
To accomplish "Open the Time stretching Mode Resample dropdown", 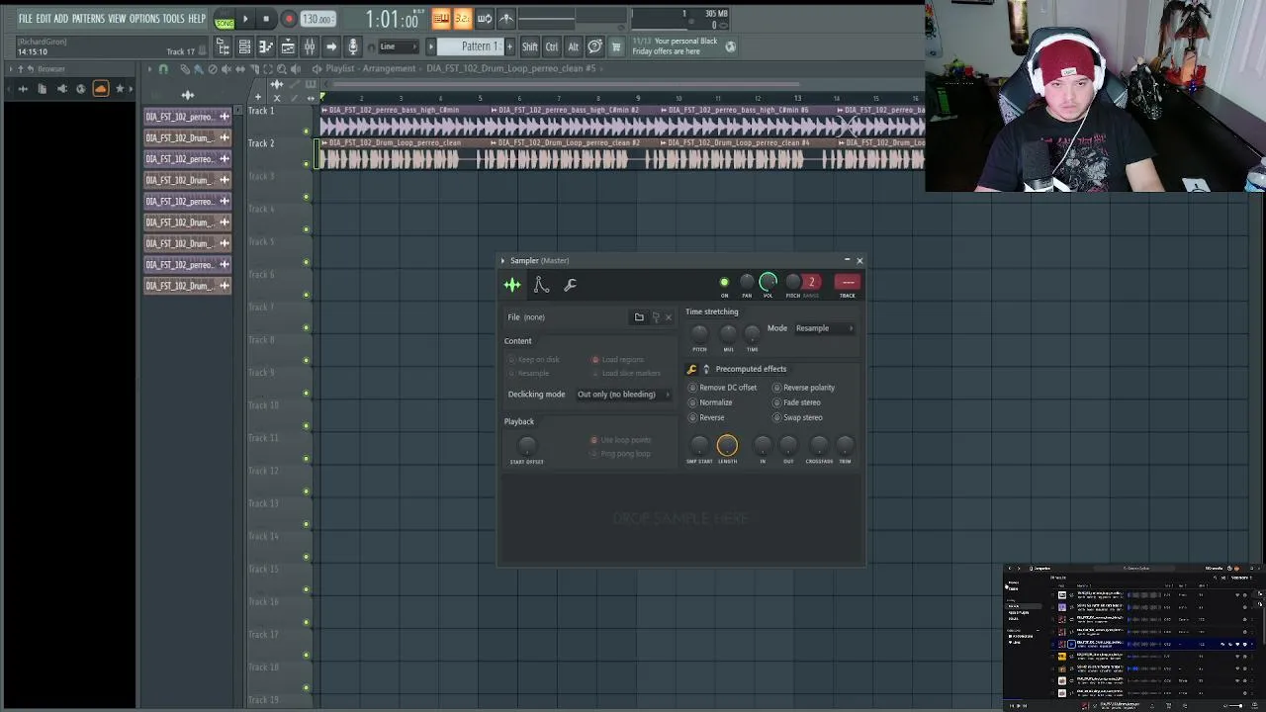I will (824, 328).
